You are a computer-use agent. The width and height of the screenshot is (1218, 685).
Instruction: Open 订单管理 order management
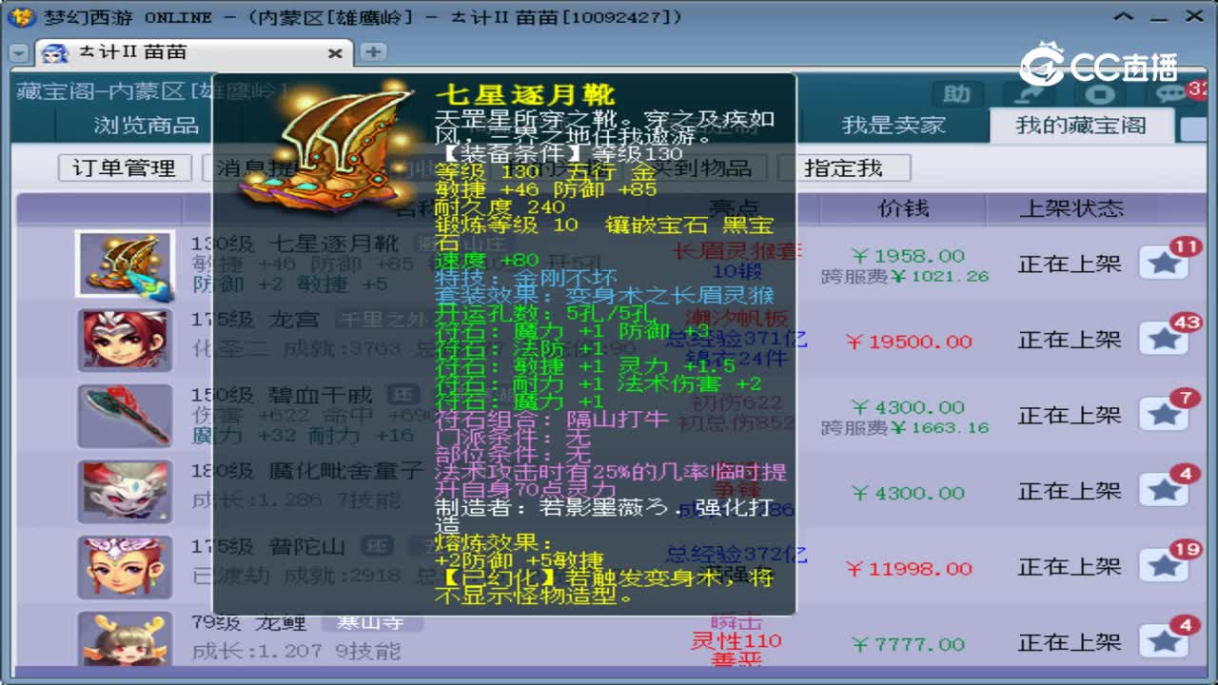coord(122,167)
